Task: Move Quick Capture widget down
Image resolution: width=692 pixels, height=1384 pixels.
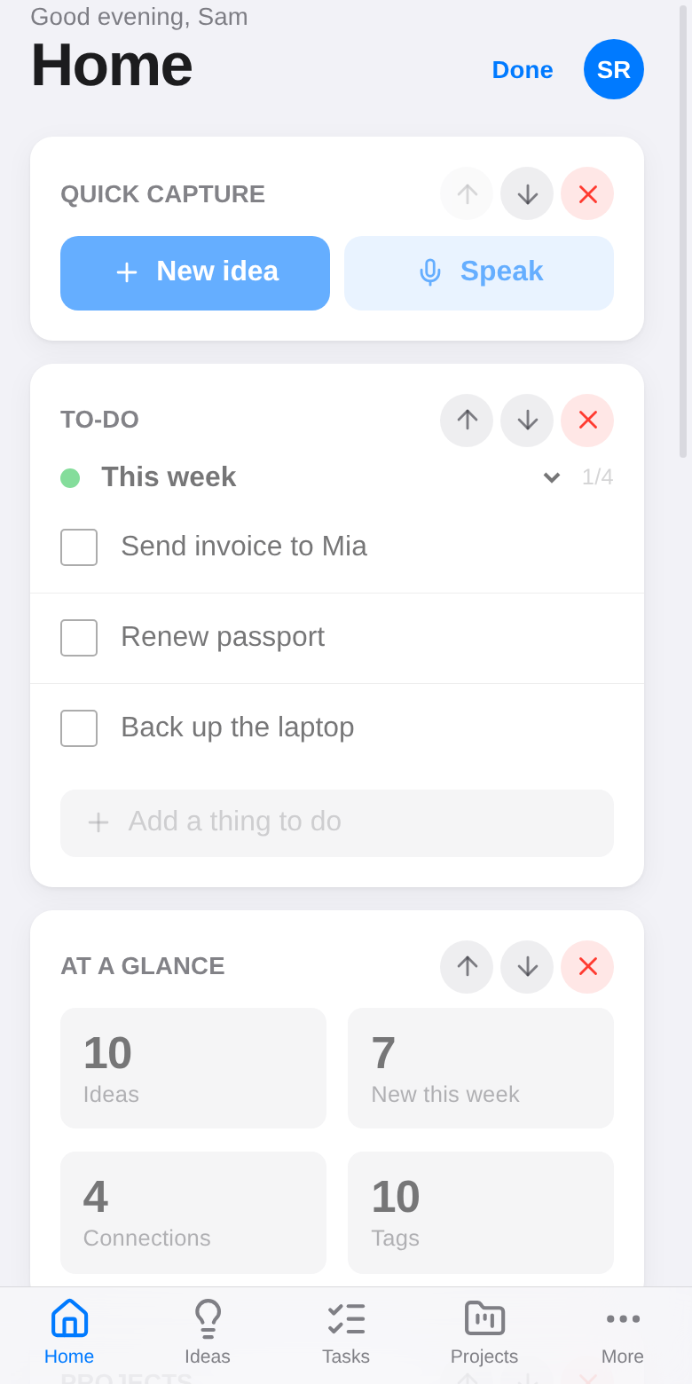Action: [527, 193]
